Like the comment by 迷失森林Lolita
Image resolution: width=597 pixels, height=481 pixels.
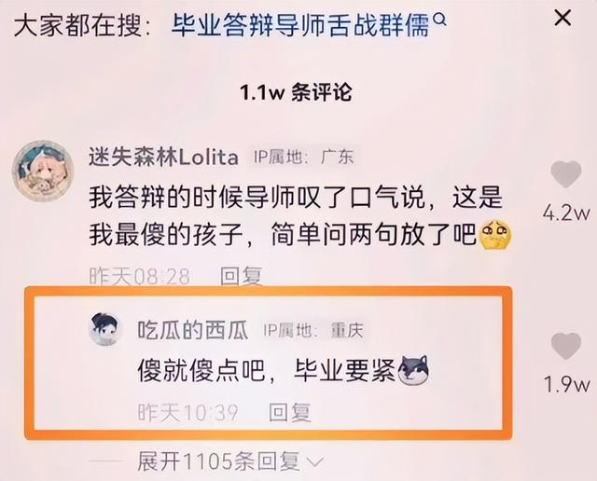point(566,174)
